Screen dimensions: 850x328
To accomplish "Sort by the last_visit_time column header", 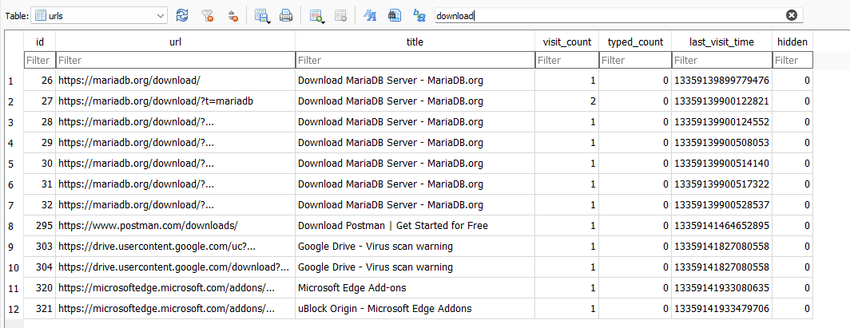I will (x=721, y=41).
